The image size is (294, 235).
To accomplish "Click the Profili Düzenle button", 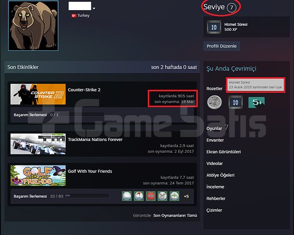I will tap(222, 46).
